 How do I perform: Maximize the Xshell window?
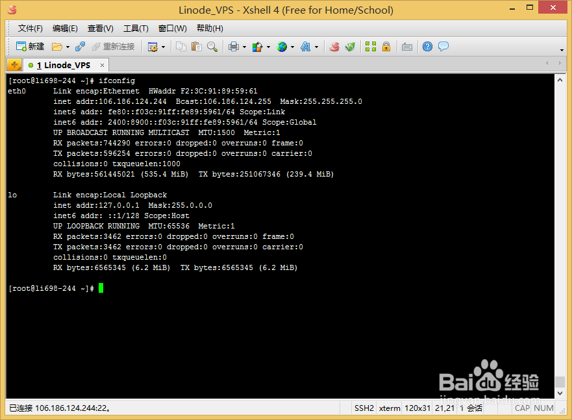tap(530, 8)
